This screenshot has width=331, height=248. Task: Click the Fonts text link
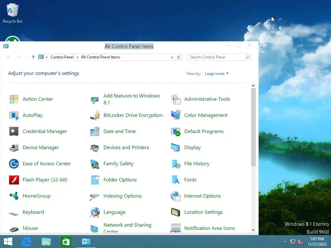coord(190,180)
